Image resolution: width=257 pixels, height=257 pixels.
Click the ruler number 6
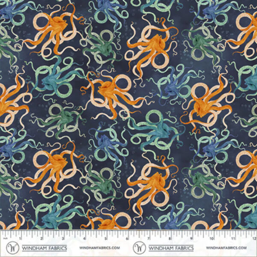(127, 238)
